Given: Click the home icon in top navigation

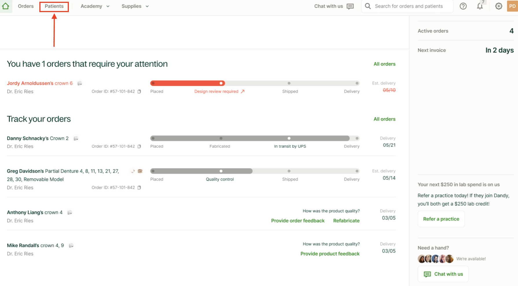Looking at the screenshot, I should 5,6.
